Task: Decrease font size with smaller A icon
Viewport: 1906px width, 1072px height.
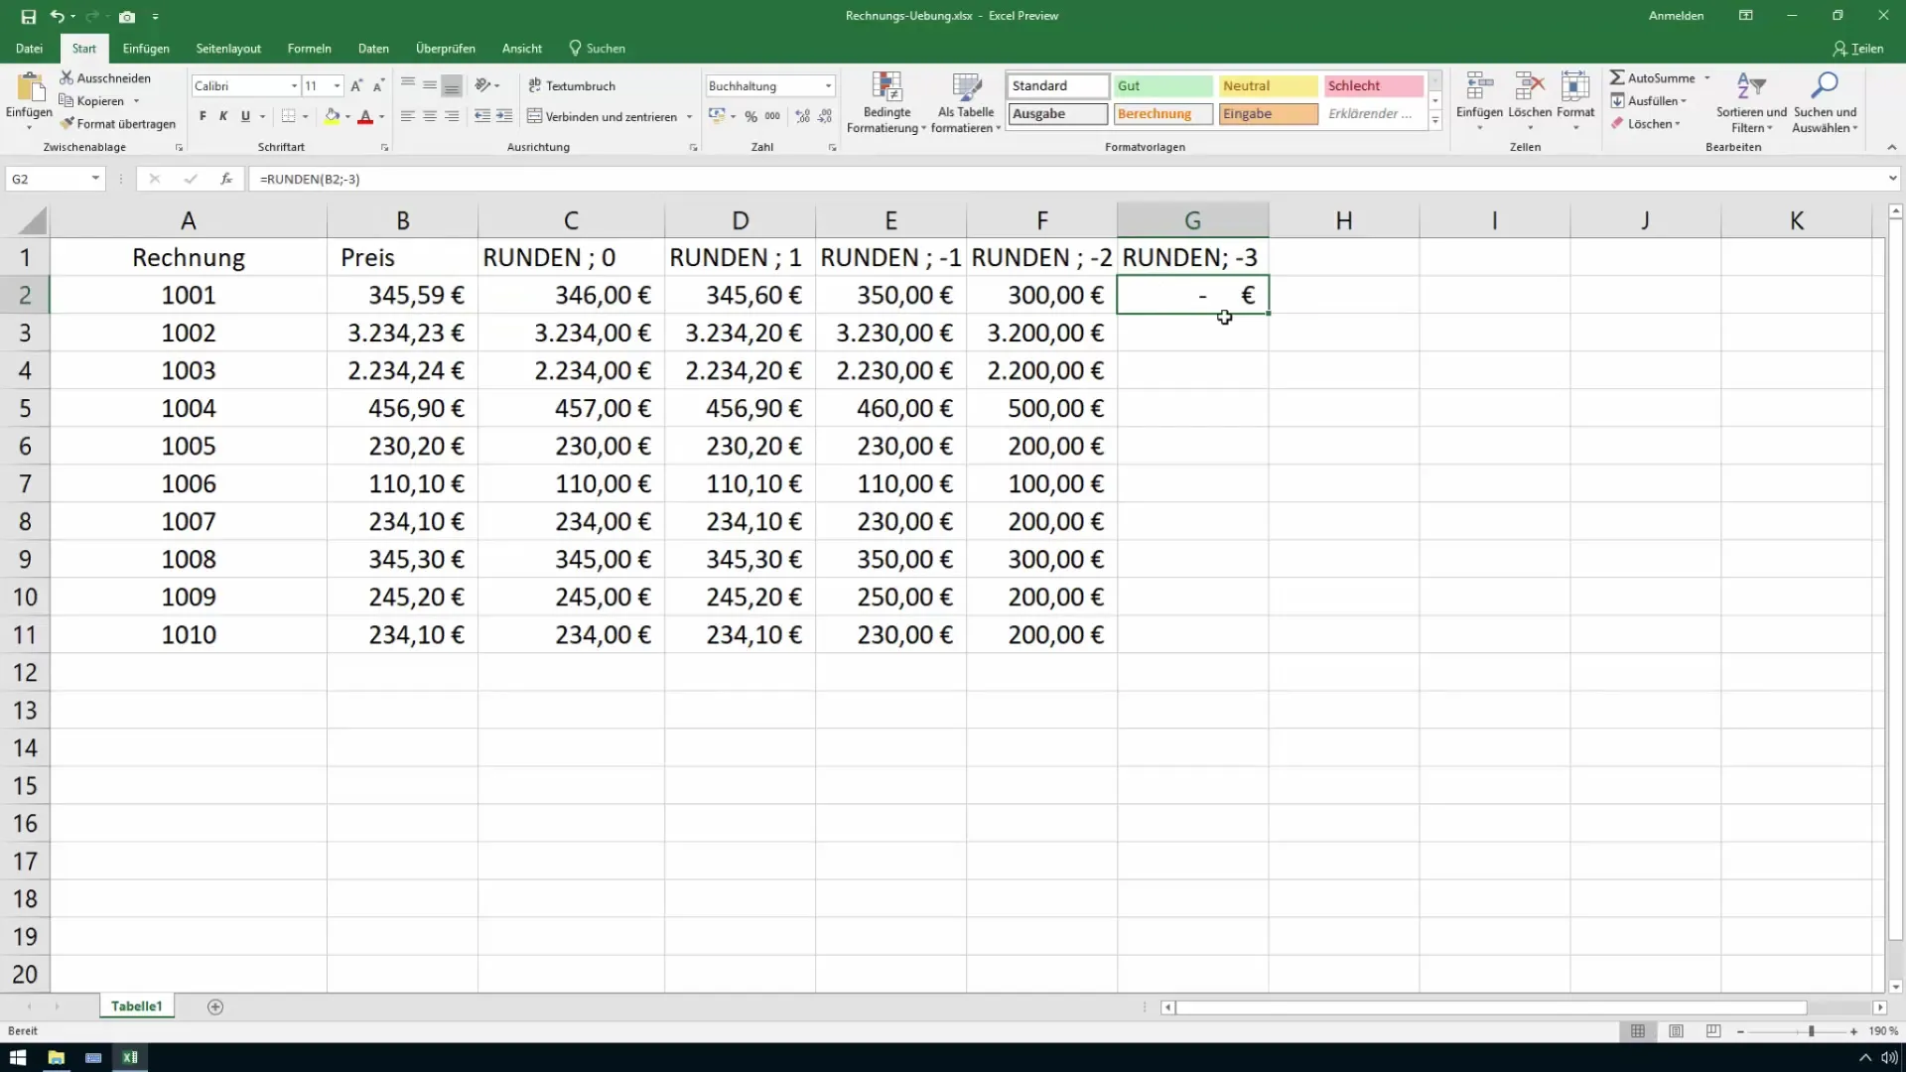Action: tap(378, 86)
